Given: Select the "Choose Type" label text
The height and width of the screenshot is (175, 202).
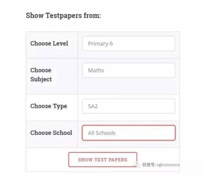Looking at the screenshot, I should pyautogui.click(x=49, y=106).
